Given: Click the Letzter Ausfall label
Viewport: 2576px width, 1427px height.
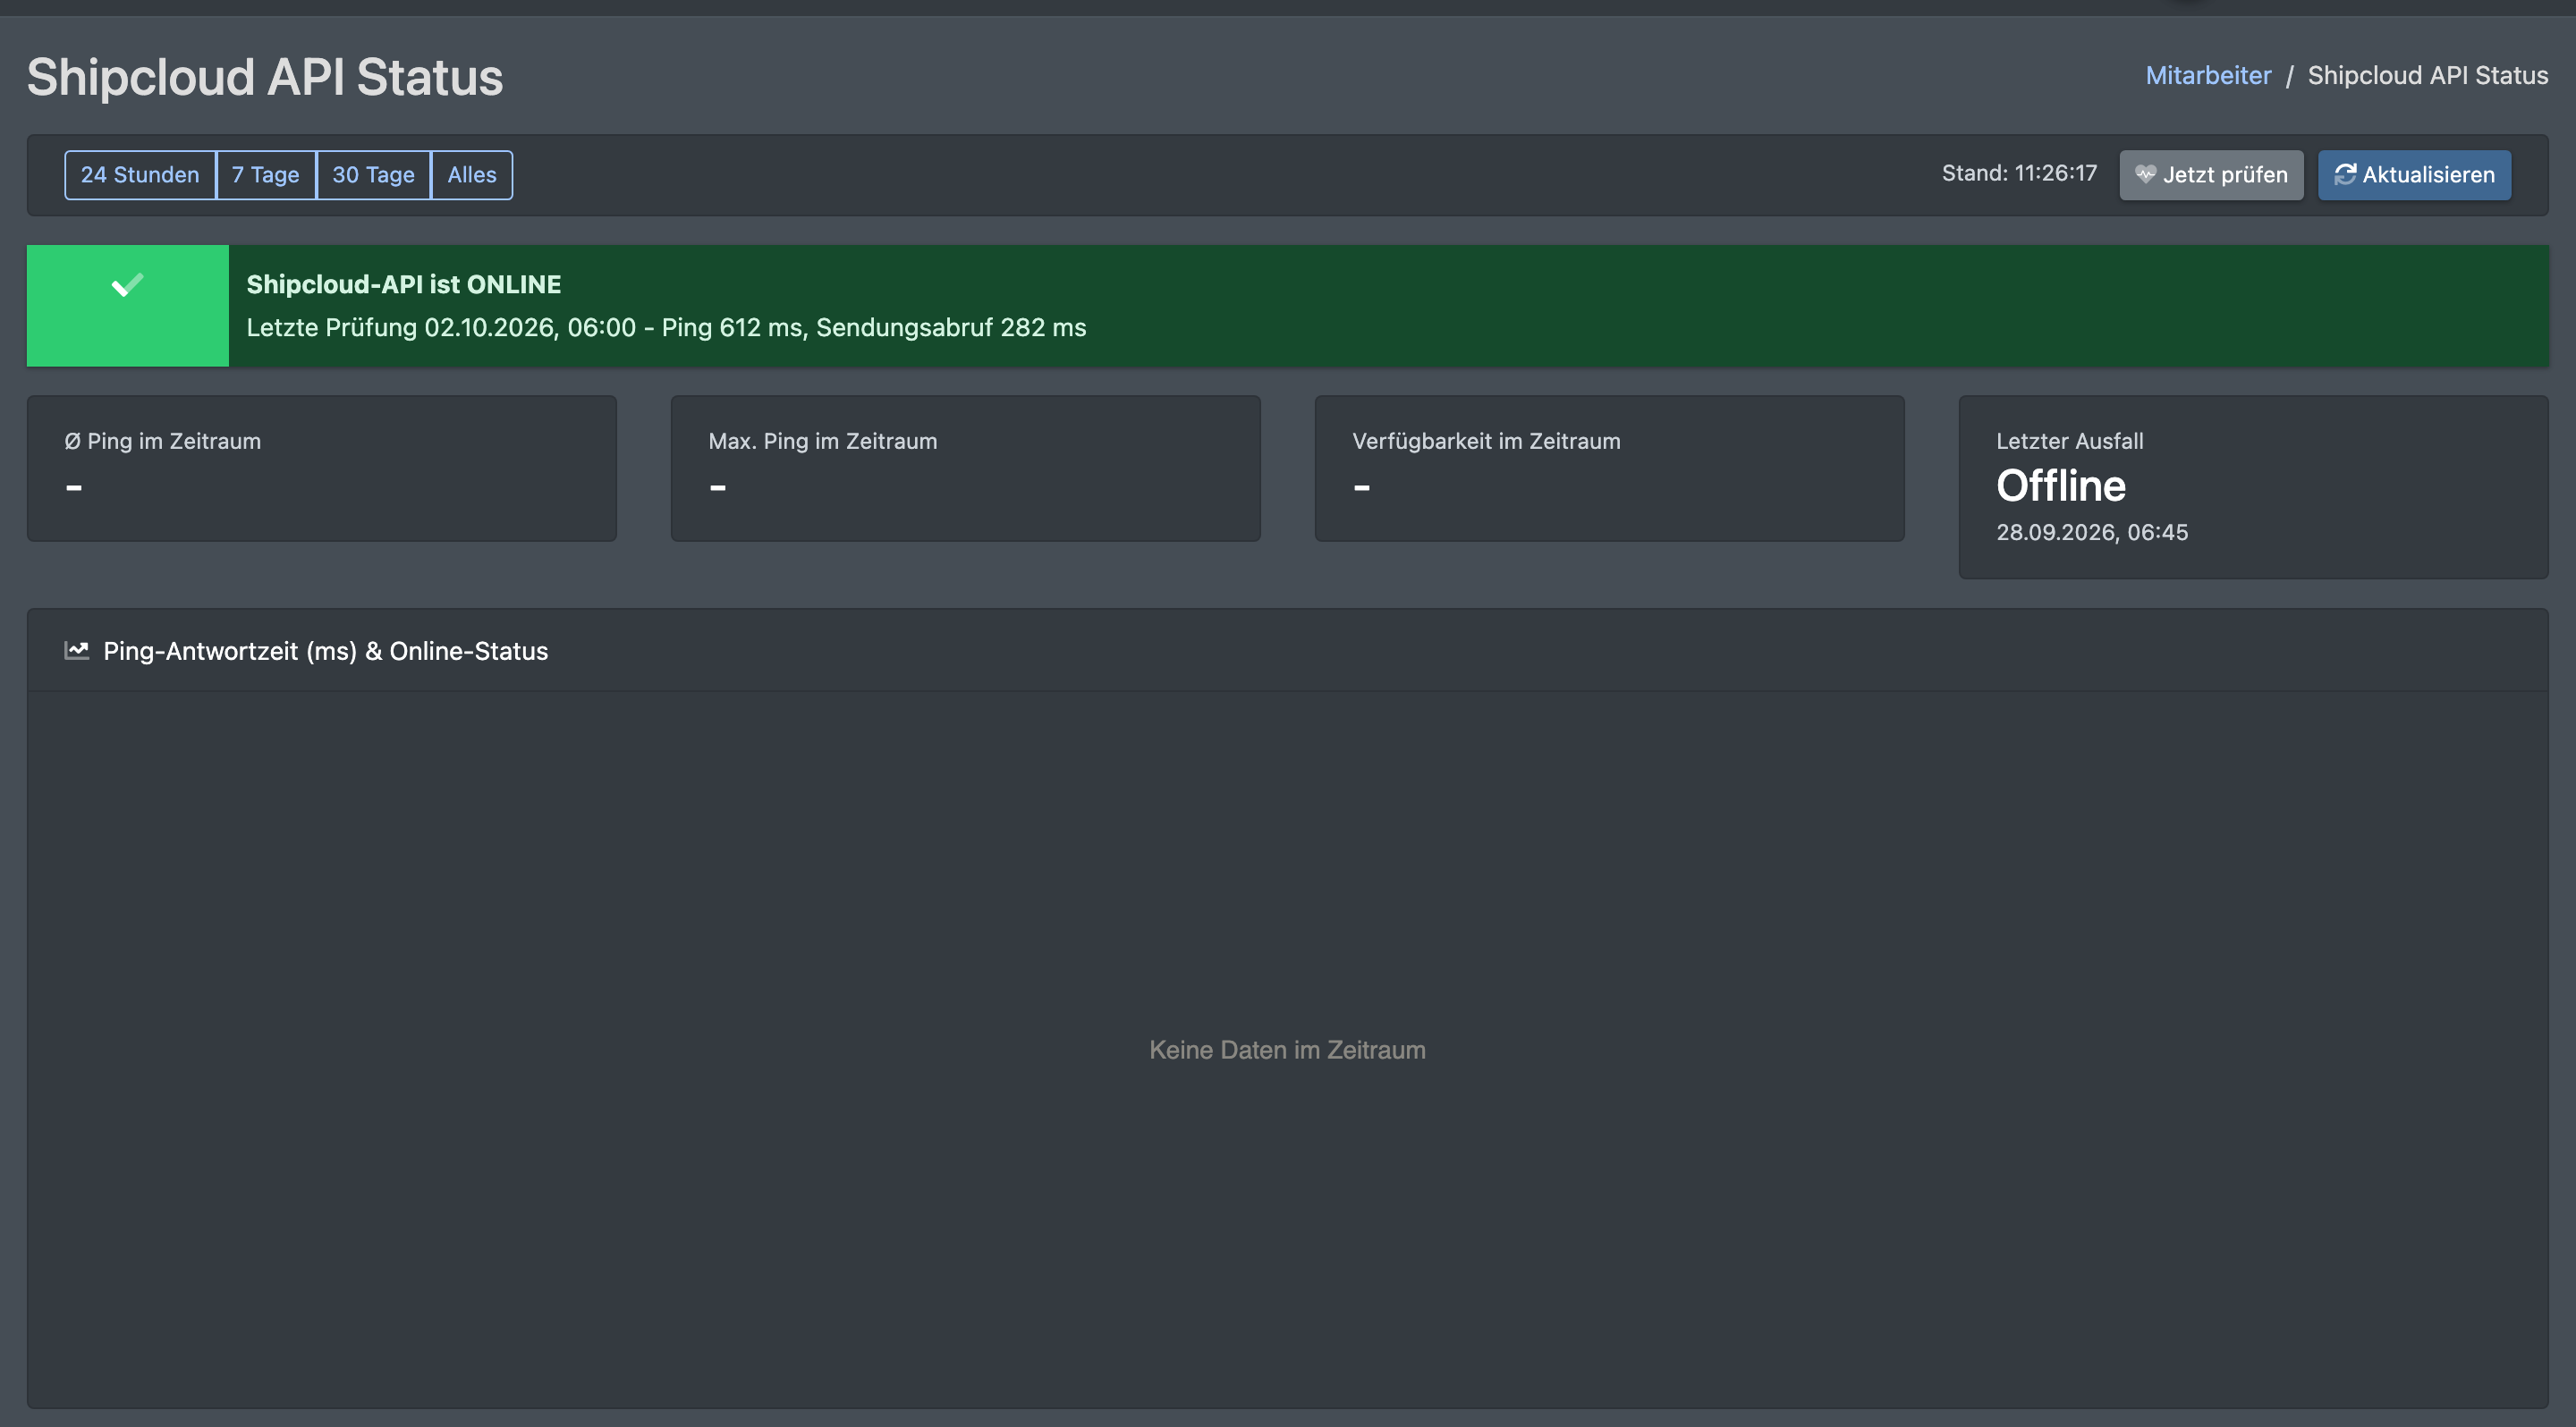Looking at the screenshot, I should pyautogui.click(x=2069, y=441).
